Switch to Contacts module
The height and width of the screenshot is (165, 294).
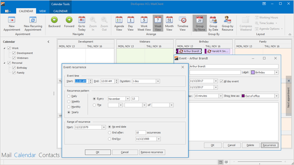49,155
